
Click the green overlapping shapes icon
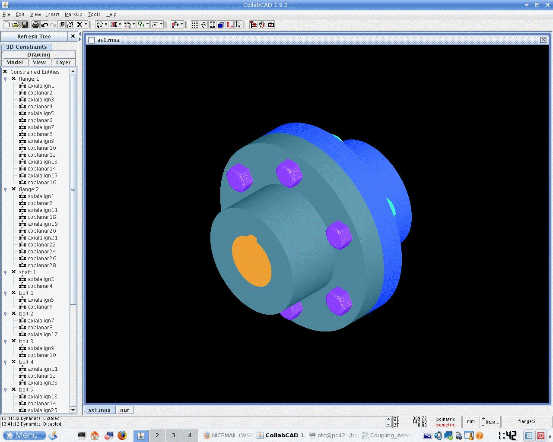pos(141,25)
